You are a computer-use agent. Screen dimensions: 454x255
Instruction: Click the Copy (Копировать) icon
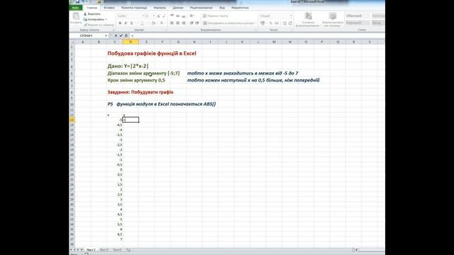(x=85, y=19)
